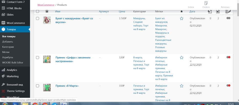Open the Метки submenu item
Viewport: 239px width, 105px height.
(6, 52)
